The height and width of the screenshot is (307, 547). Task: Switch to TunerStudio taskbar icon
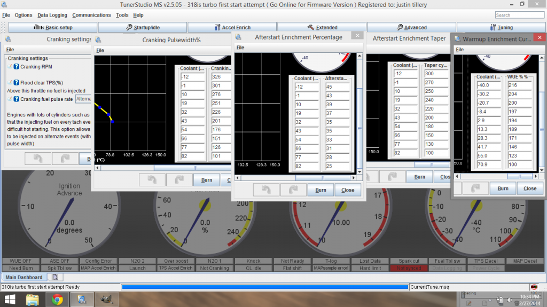tap(82, 300)
